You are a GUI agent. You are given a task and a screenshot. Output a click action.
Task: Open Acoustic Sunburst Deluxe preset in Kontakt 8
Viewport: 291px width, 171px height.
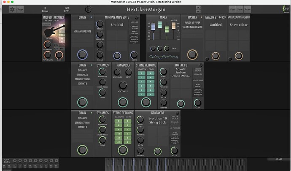pos(181,72)
